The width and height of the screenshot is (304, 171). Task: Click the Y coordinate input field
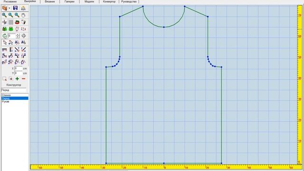(18, 73)
